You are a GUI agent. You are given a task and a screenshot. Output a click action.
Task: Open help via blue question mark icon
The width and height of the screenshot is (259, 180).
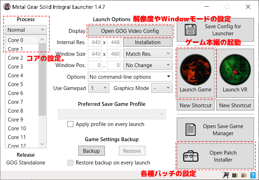[253, 175]
